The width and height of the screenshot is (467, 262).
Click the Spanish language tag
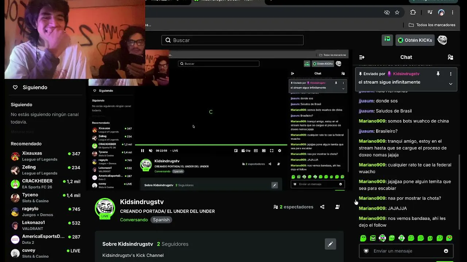(161, 220)
